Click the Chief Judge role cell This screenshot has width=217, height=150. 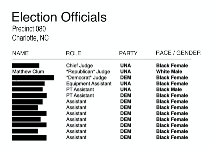pos(79,65)
